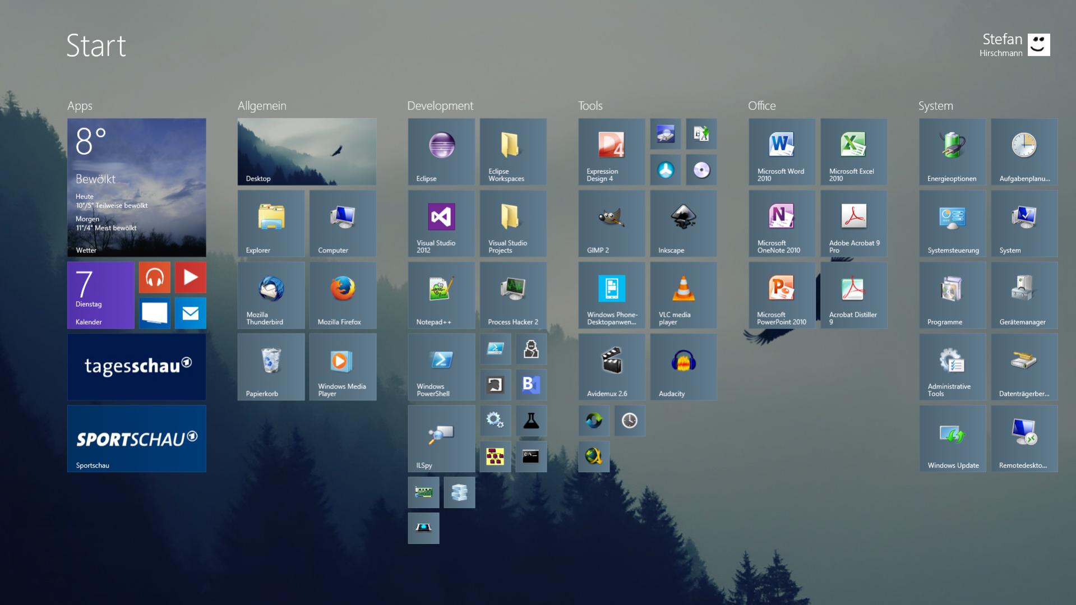Select the Tools group heading
The width and height of the screenshot is (1076, 605).
(x=590, y=105)
